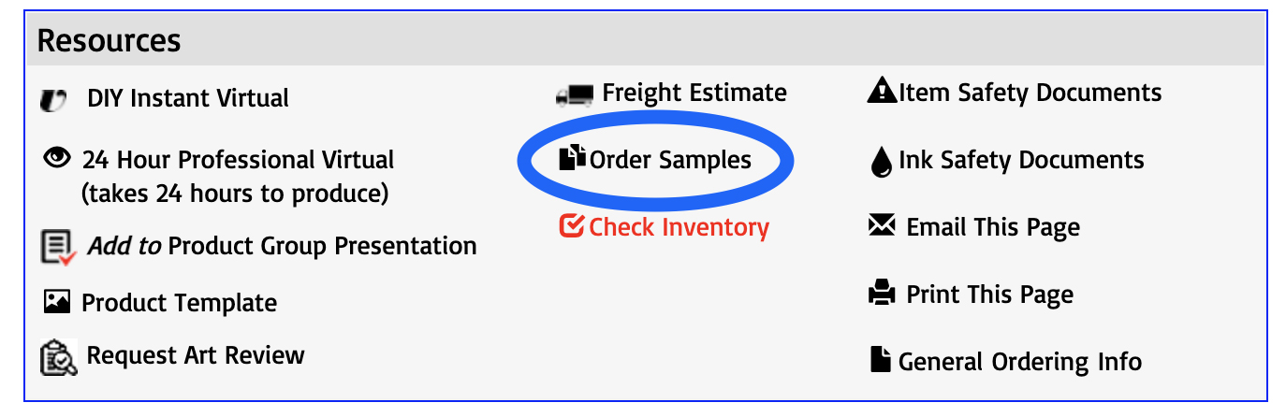Click the Email This Page envelope icon

(882, 226)
